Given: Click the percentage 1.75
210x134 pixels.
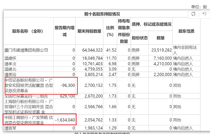Looking at the screenshot, I should 112,85.
